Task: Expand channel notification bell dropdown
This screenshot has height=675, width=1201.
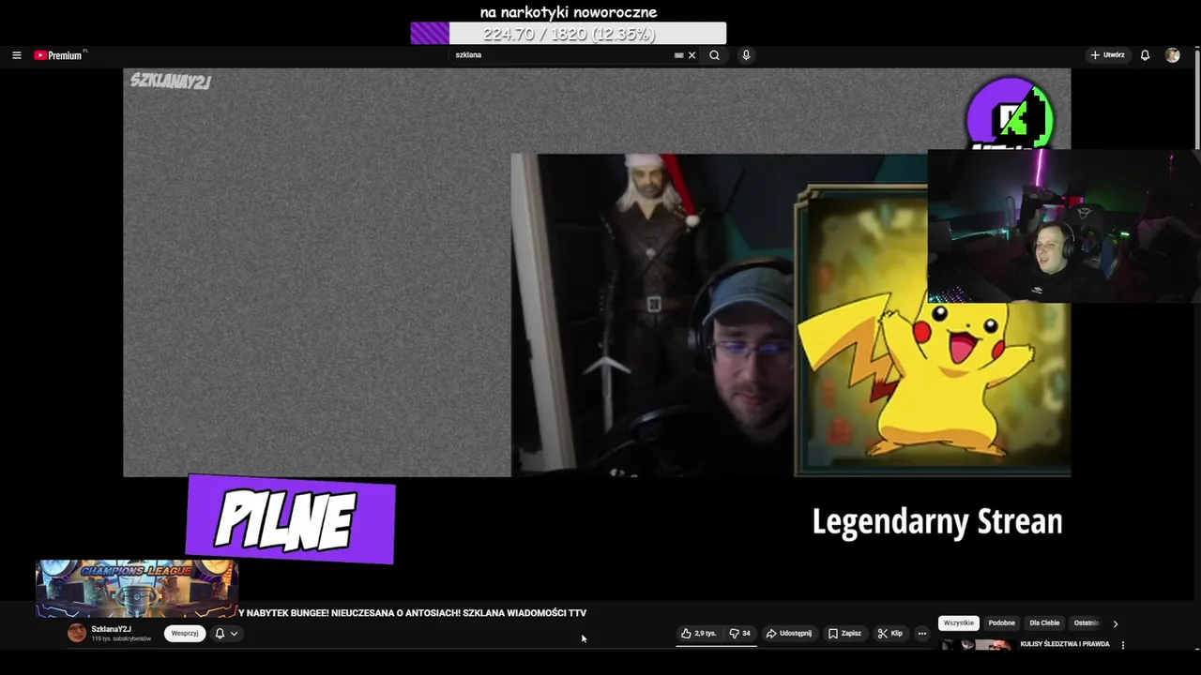Action: point(226,633)
